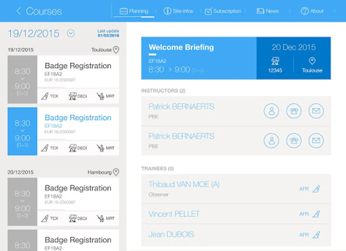Click the Hambourg location label
346x251 pixels.
coord(99,172)
